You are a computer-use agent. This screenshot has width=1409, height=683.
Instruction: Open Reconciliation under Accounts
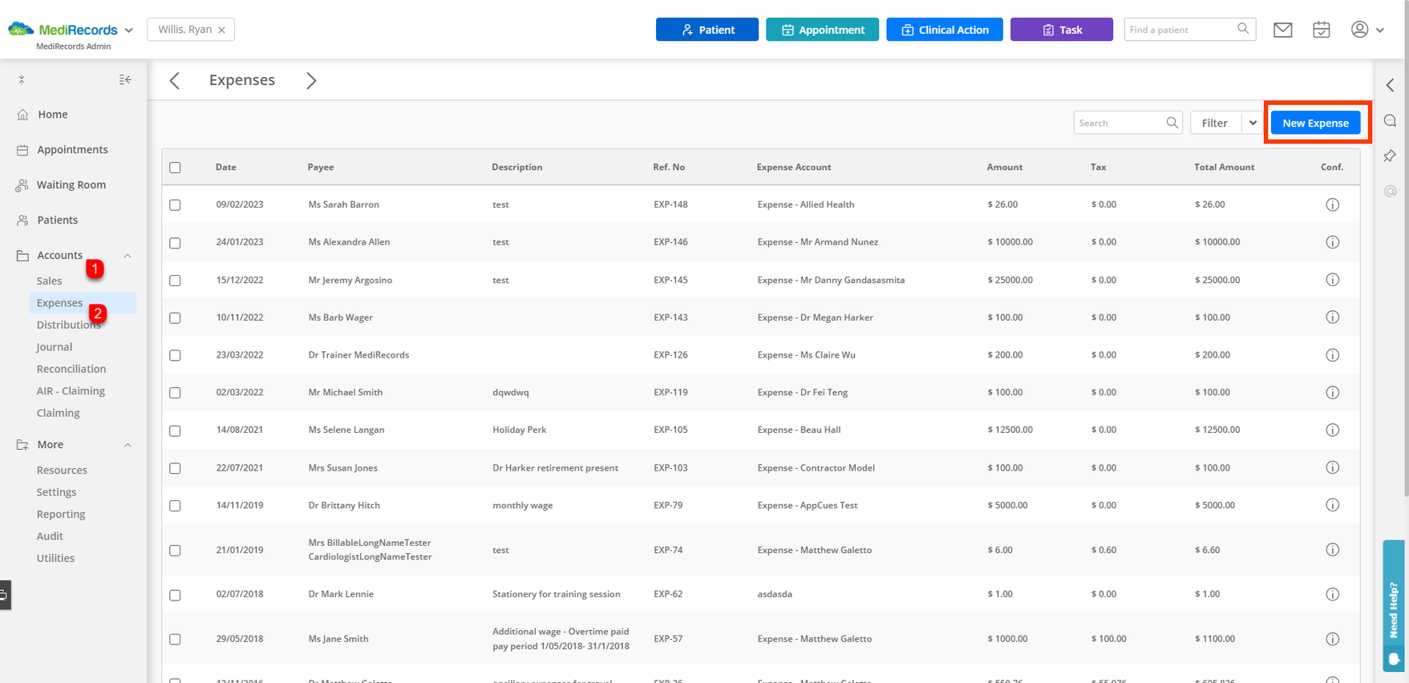tap(71, 369)
